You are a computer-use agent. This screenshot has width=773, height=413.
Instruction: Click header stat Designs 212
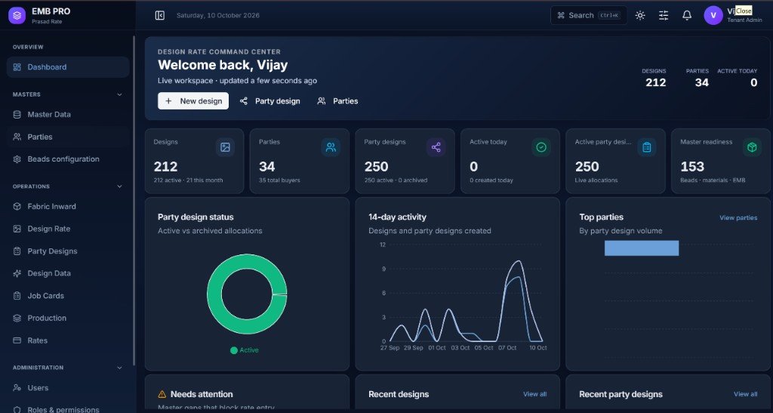click(x=654, y=79)
